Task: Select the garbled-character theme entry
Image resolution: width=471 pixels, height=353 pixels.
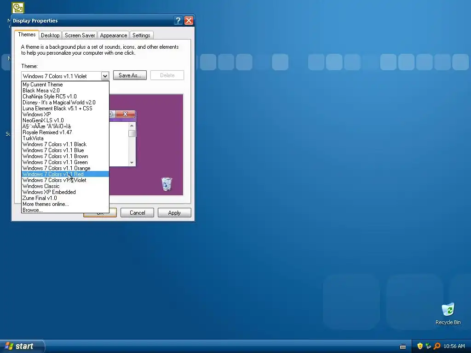Action: pos(65,126)
